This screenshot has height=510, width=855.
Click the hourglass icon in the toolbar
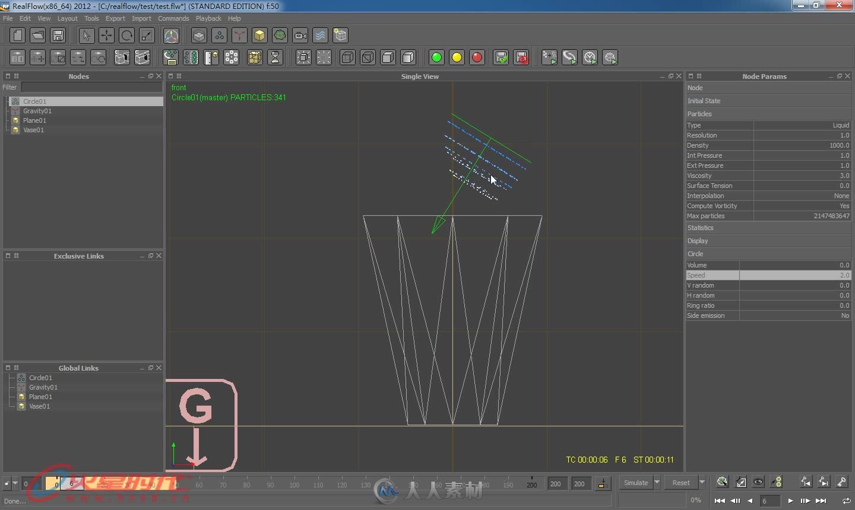tap(275, 58)
